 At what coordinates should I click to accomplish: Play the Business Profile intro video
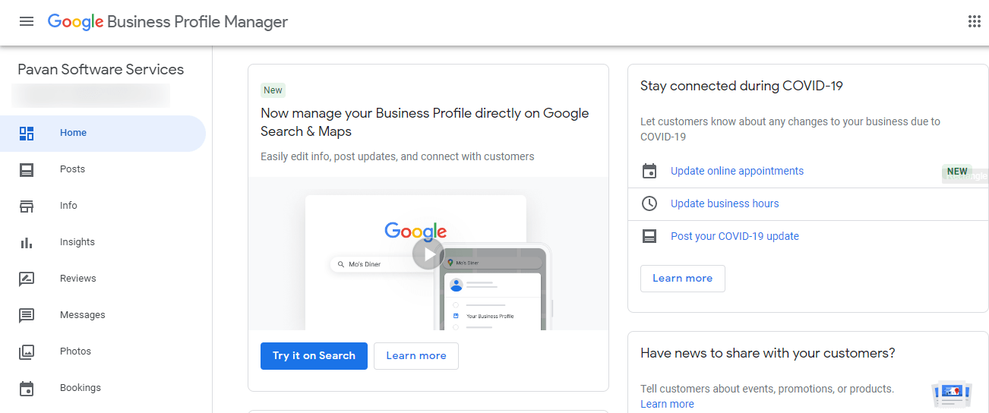[428, 254]
